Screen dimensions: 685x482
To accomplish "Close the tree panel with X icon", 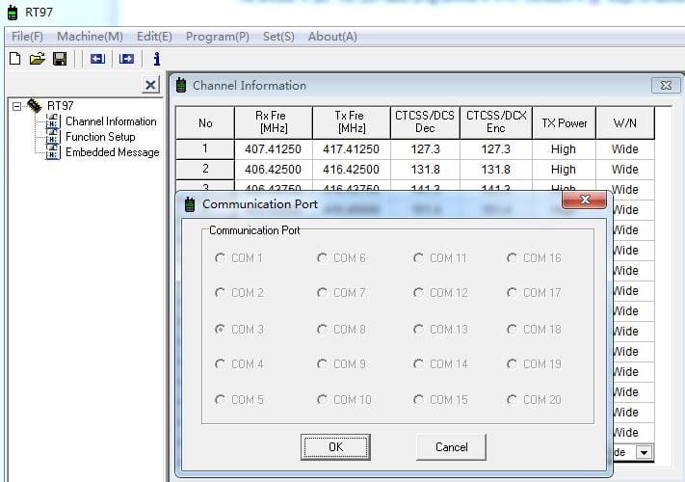I will [x=150, y=86].
